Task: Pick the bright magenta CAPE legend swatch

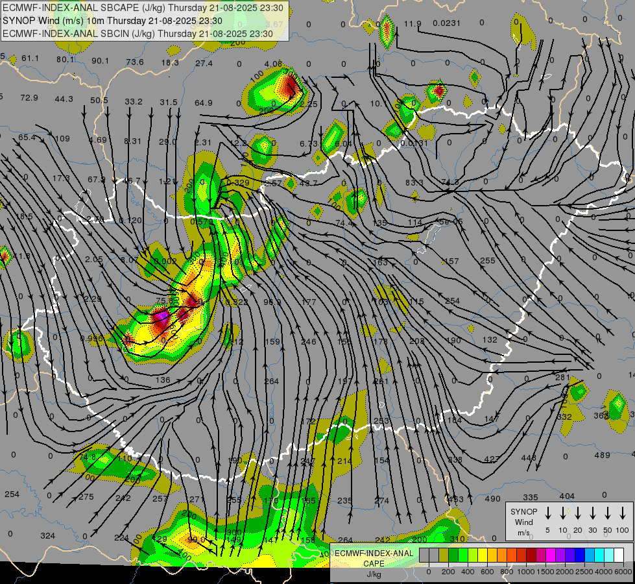Action: click(x=550, y=555)
